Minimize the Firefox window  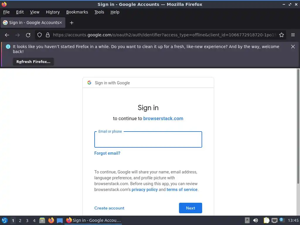click(284, 4)
